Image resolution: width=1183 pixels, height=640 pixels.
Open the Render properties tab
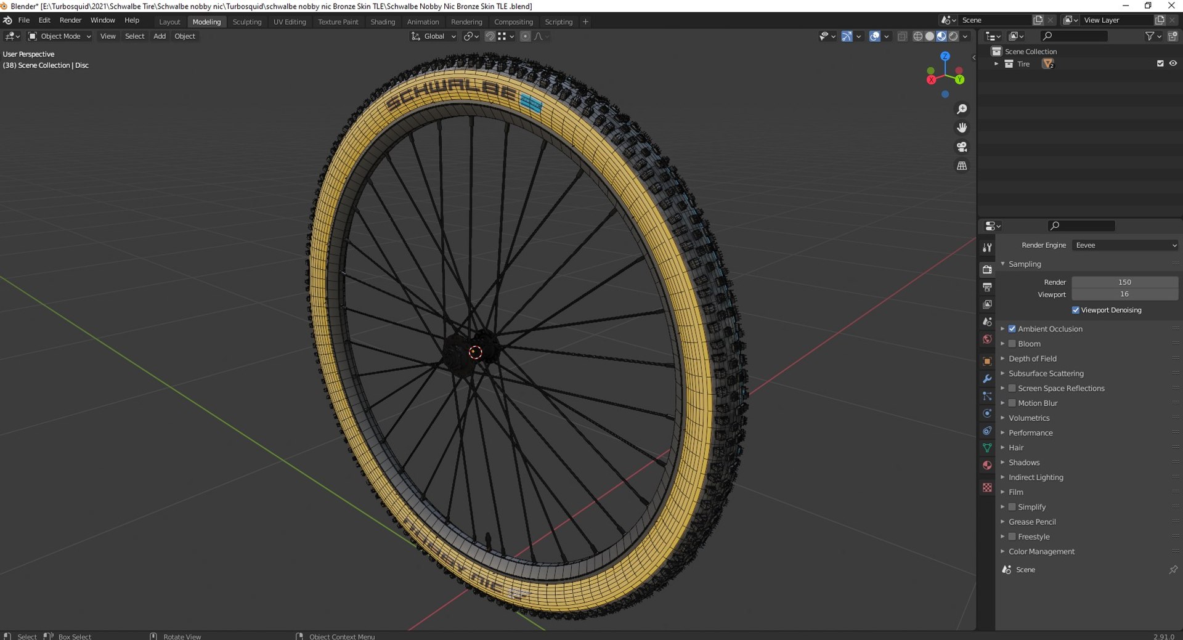987,270
